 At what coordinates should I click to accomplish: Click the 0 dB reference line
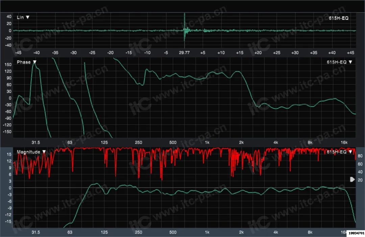(182, 188)
